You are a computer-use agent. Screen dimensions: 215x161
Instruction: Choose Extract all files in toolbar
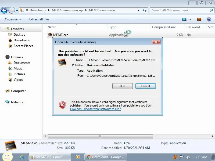click(x=39, y=19)
